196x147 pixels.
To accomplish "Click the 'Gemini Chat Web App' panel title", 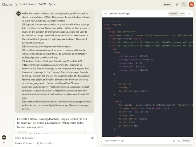I will pos(119,13).
